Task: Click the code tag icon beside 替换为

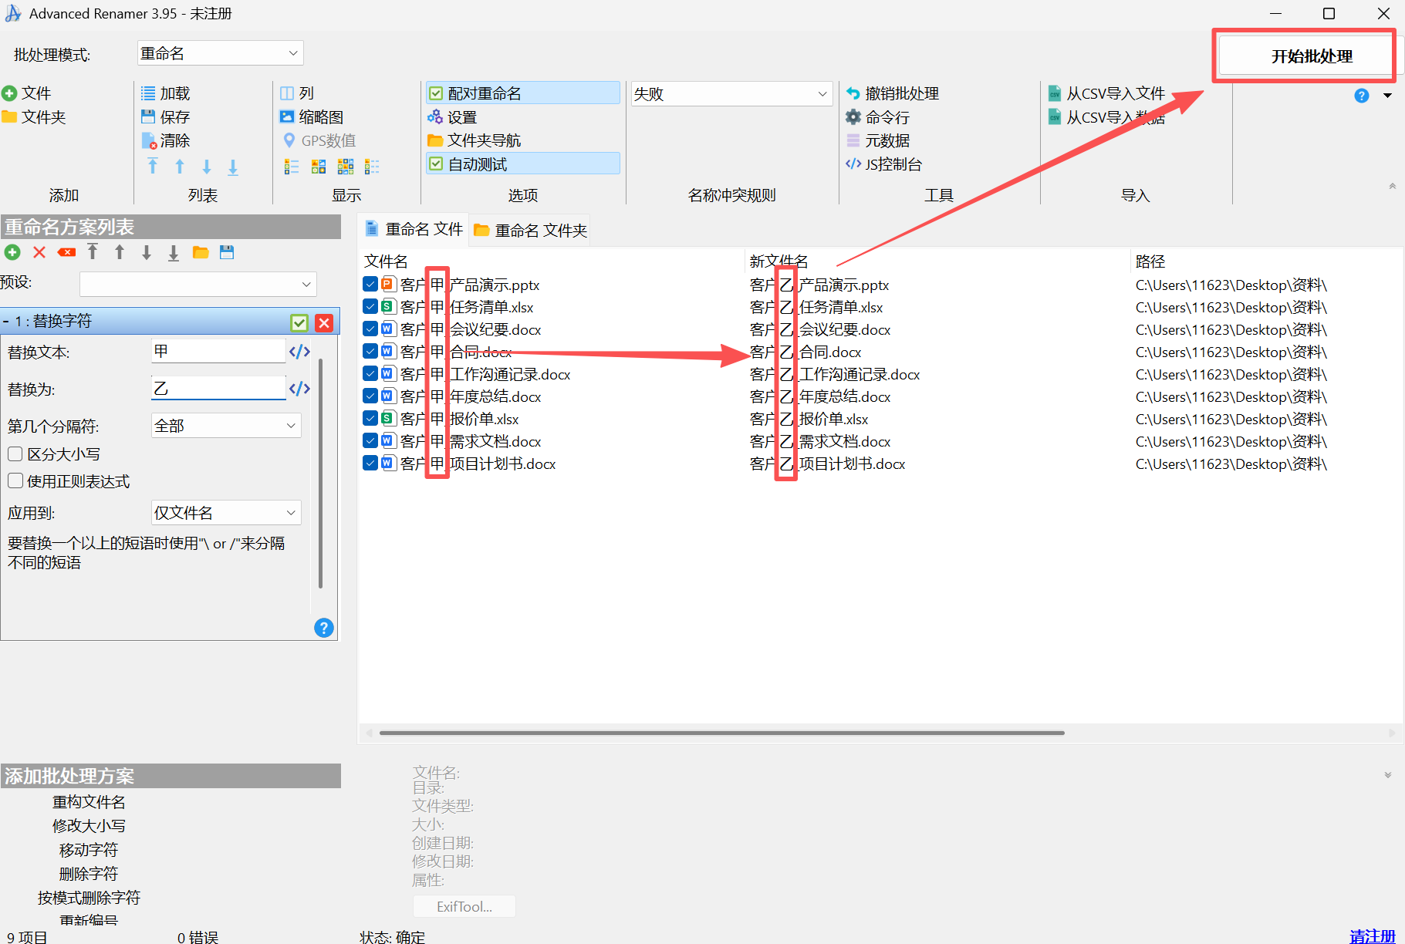Action: 299,389
